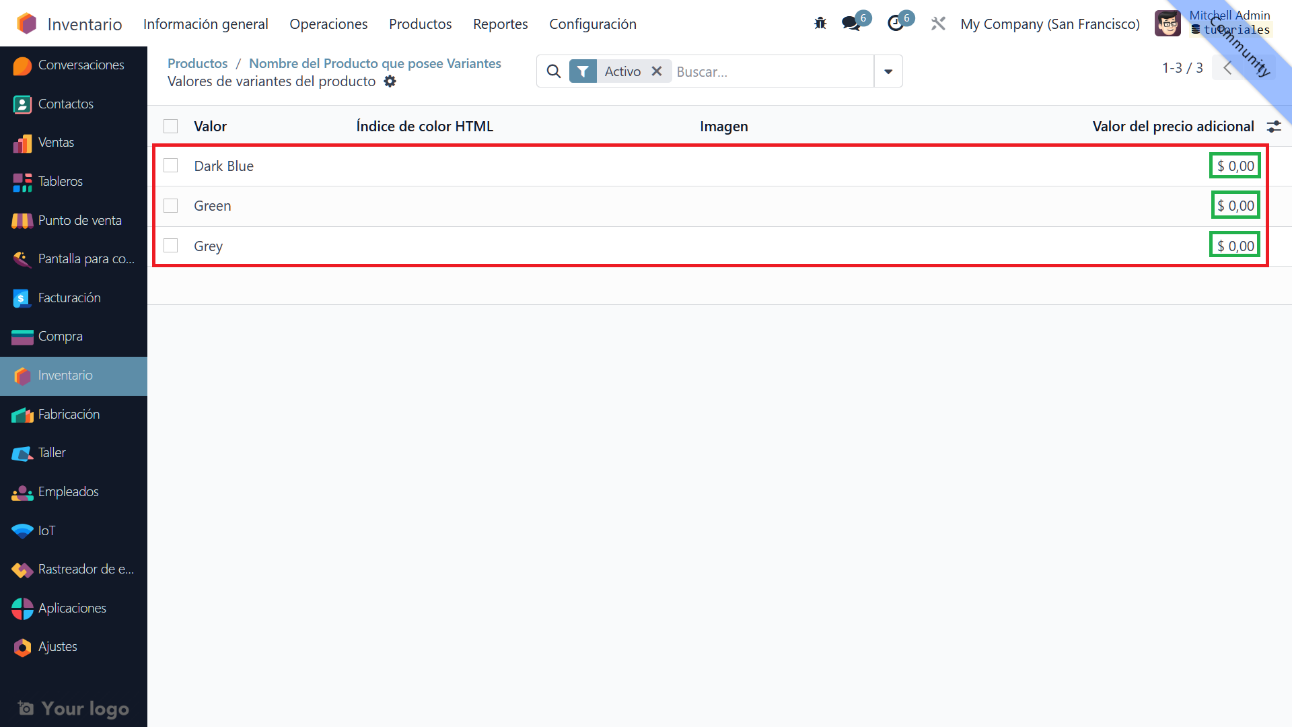Open the Operaciones menu
1292x727 pixels.
point(328,24)
